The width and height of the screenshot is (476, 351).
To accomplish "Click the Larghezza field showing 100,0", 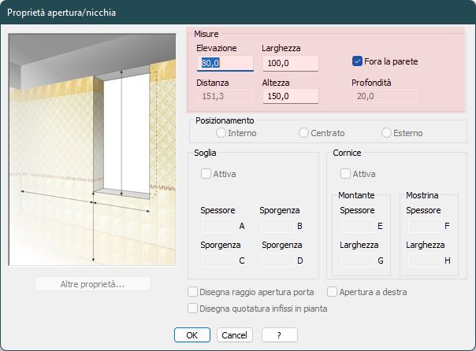I will [291, 63].
